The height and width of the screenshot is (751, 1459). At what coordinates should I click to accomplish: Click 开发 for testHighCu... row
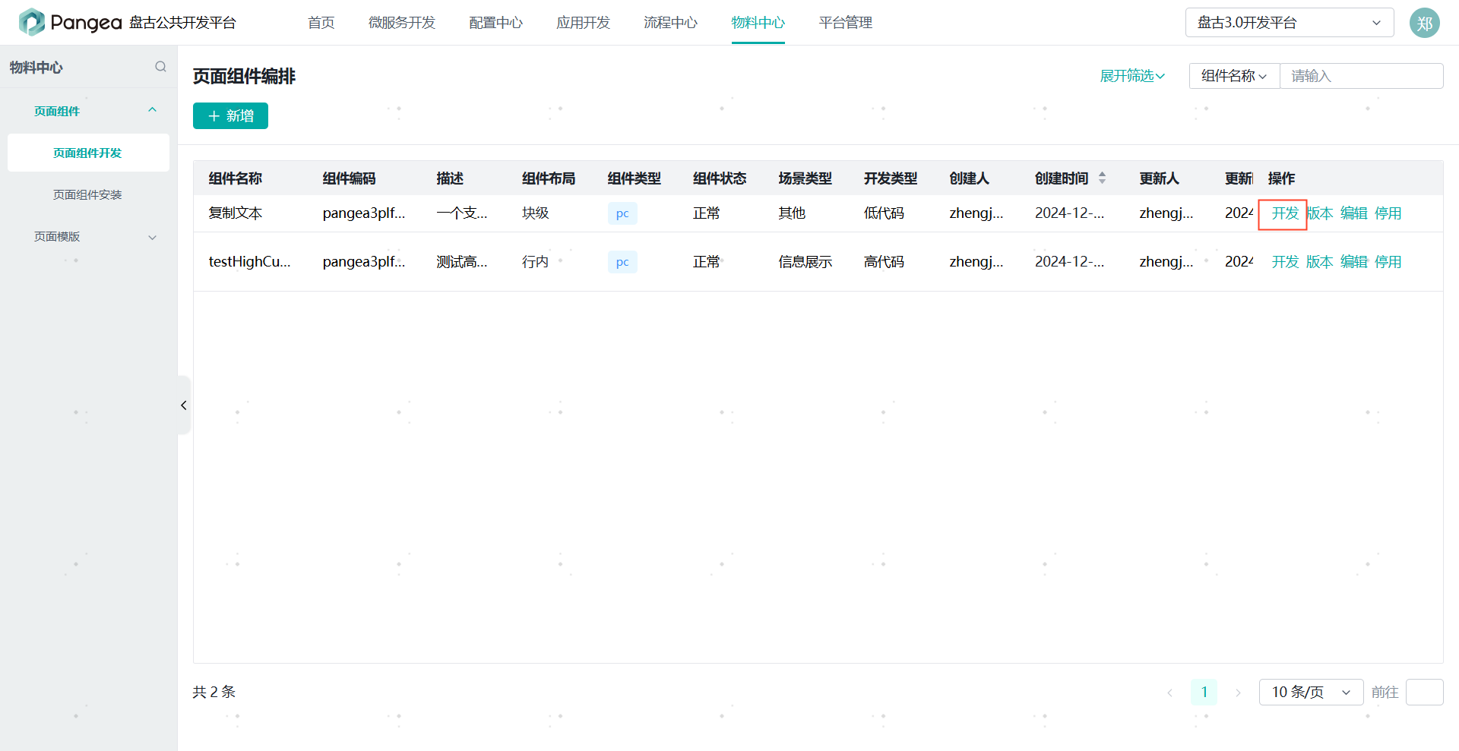(x=1285, y=262)
